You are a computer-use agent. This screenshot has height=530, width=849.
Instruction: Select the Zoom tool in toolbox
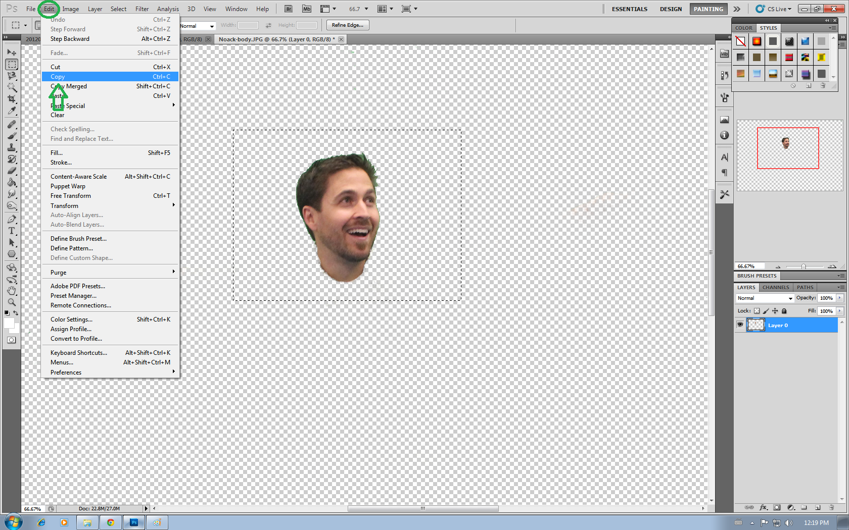tap(12, 302)
